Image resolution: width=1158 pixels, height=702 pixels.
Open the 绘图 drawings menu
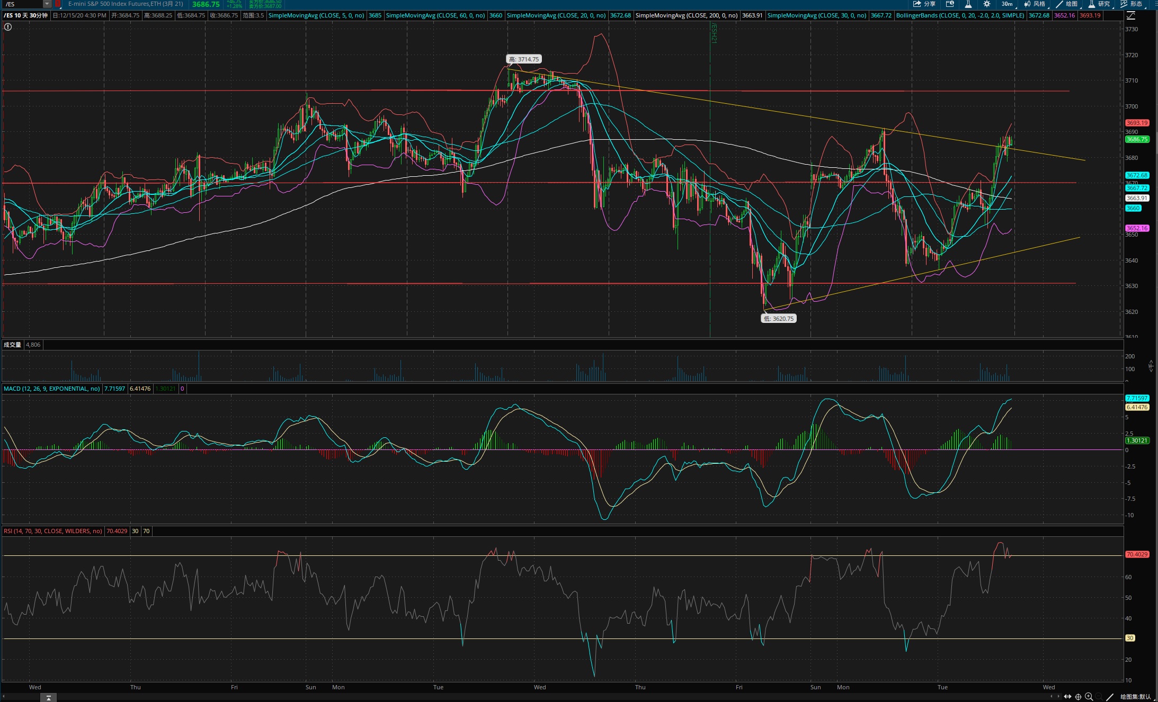click(1067, 4)
